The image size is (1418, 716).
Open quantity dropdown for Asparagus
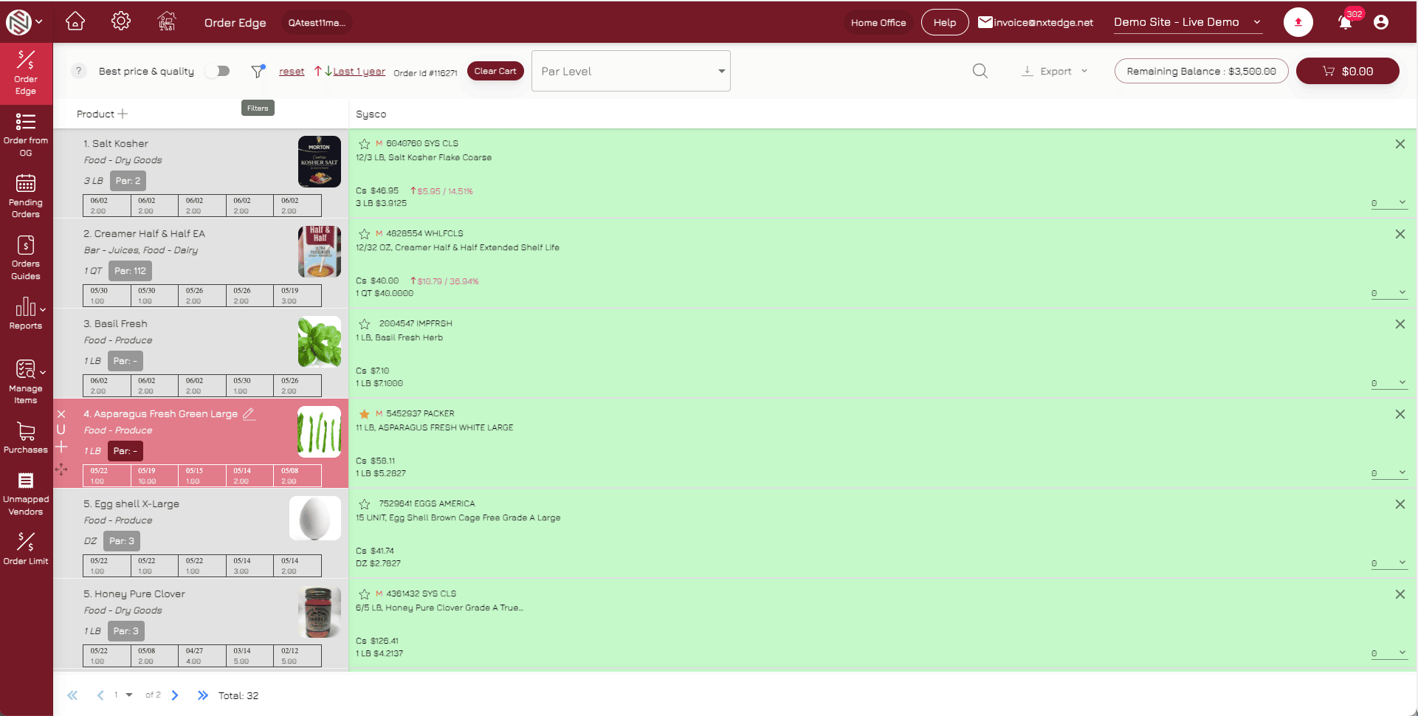[1389, 473]
